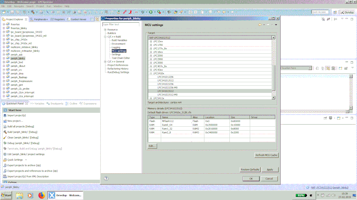Click Restore Defaults button
Screen dimensions: 357x200
click(x=250, y=170)
